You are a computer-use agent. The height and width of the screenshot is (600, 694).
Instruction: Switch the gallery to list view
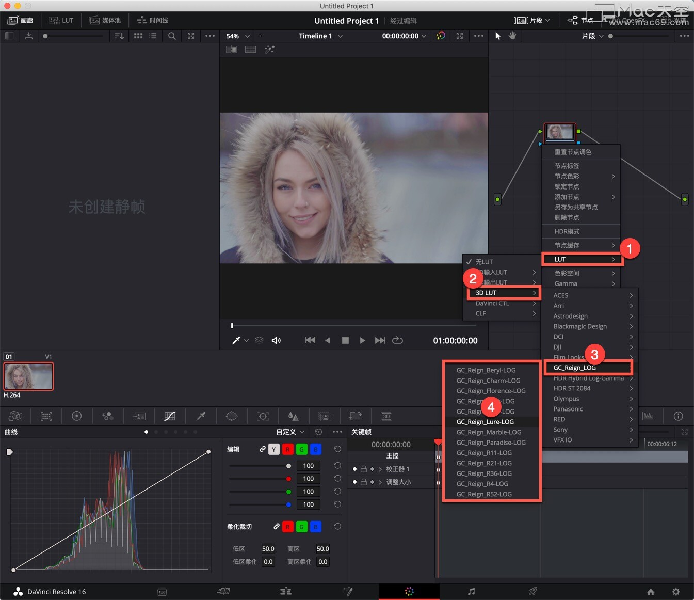[153, 36]
